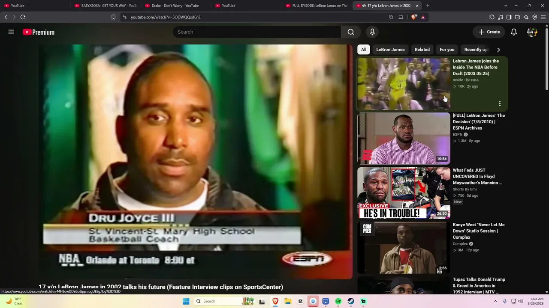Viewport: 549px width, 308px height.
Task: Show more filter chips with right arrow
Action: 498,50
